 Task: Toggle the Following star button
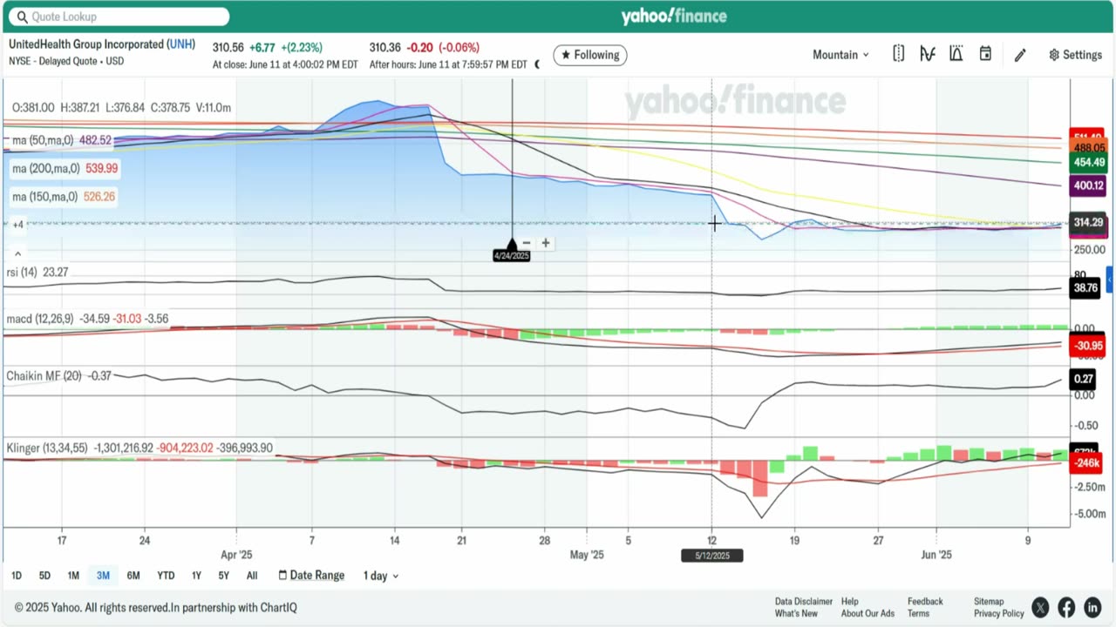click(589, 55)
